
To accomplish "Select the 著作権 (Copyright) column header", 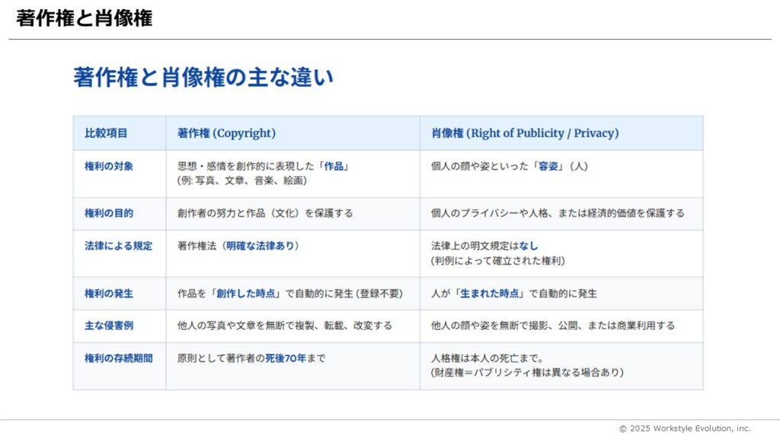I will (226, 133).
